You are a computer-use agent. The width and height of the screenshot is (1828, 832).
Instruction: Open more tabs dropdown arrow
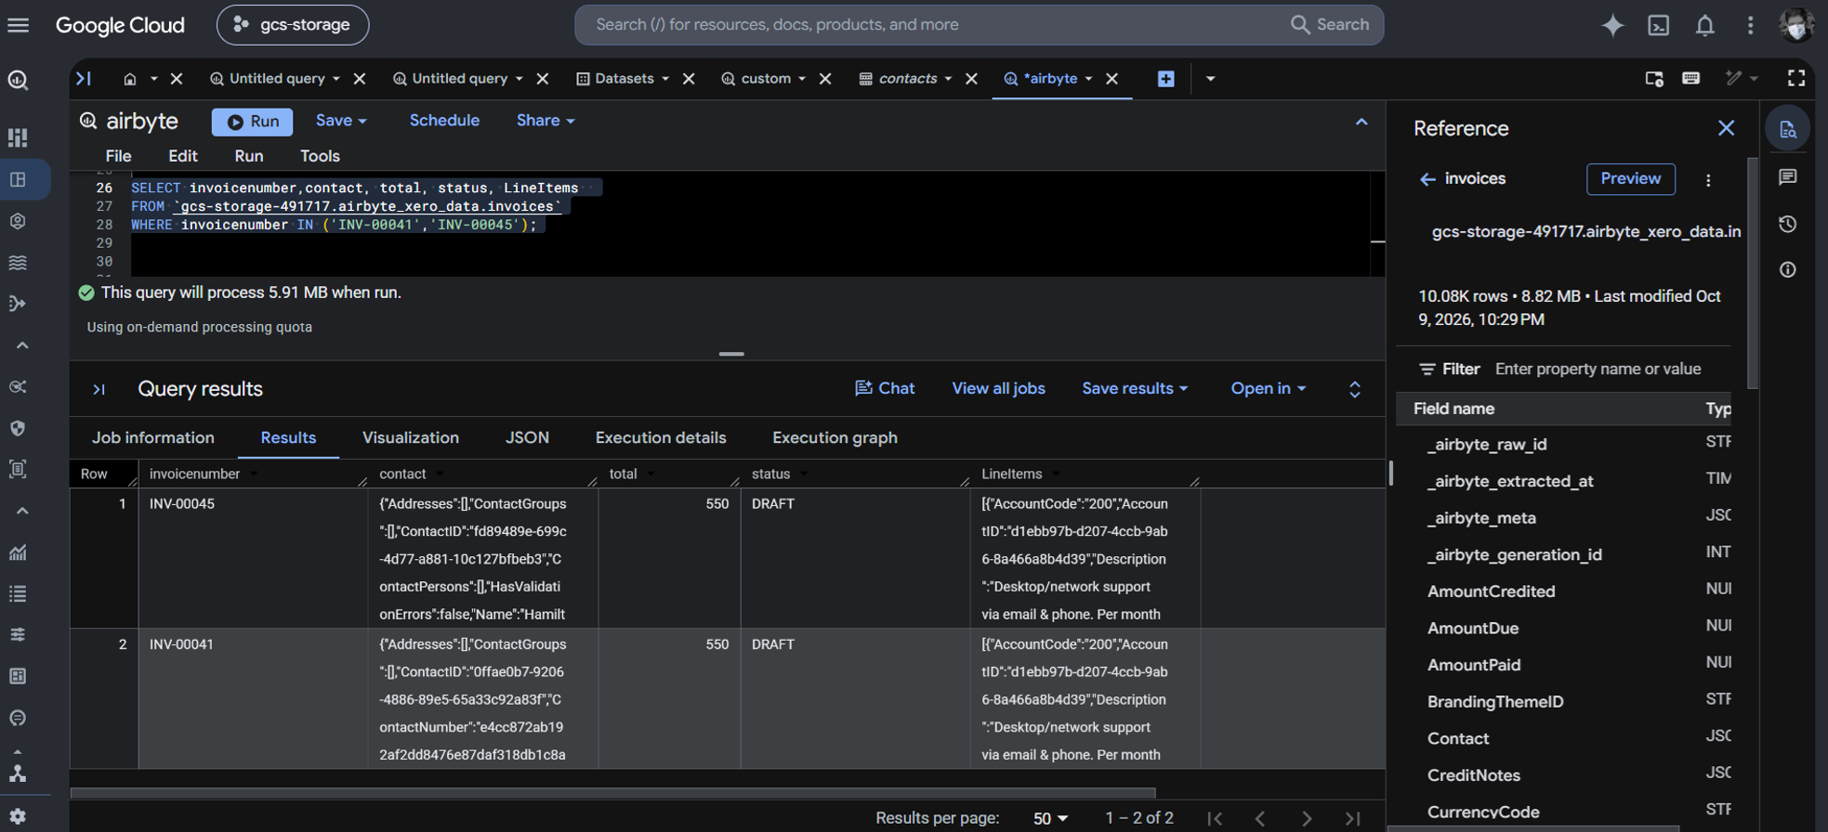[1210, 79]
